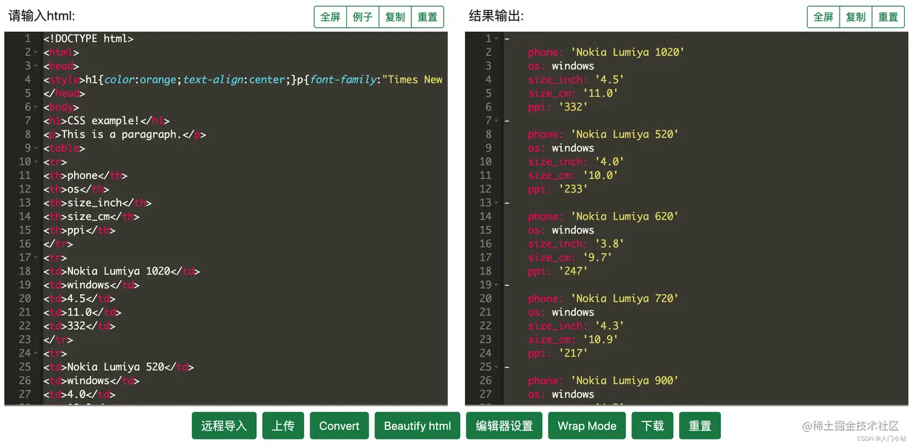Place cursor in the 'CSS example!' h1 line
Viewport: 912px width, 445px height.
106,121
